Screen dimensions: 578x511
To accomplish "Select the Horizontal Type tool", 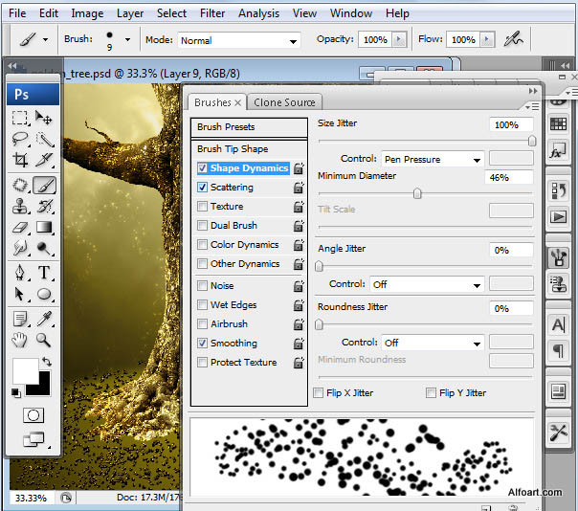I will [x=43, y=273].
